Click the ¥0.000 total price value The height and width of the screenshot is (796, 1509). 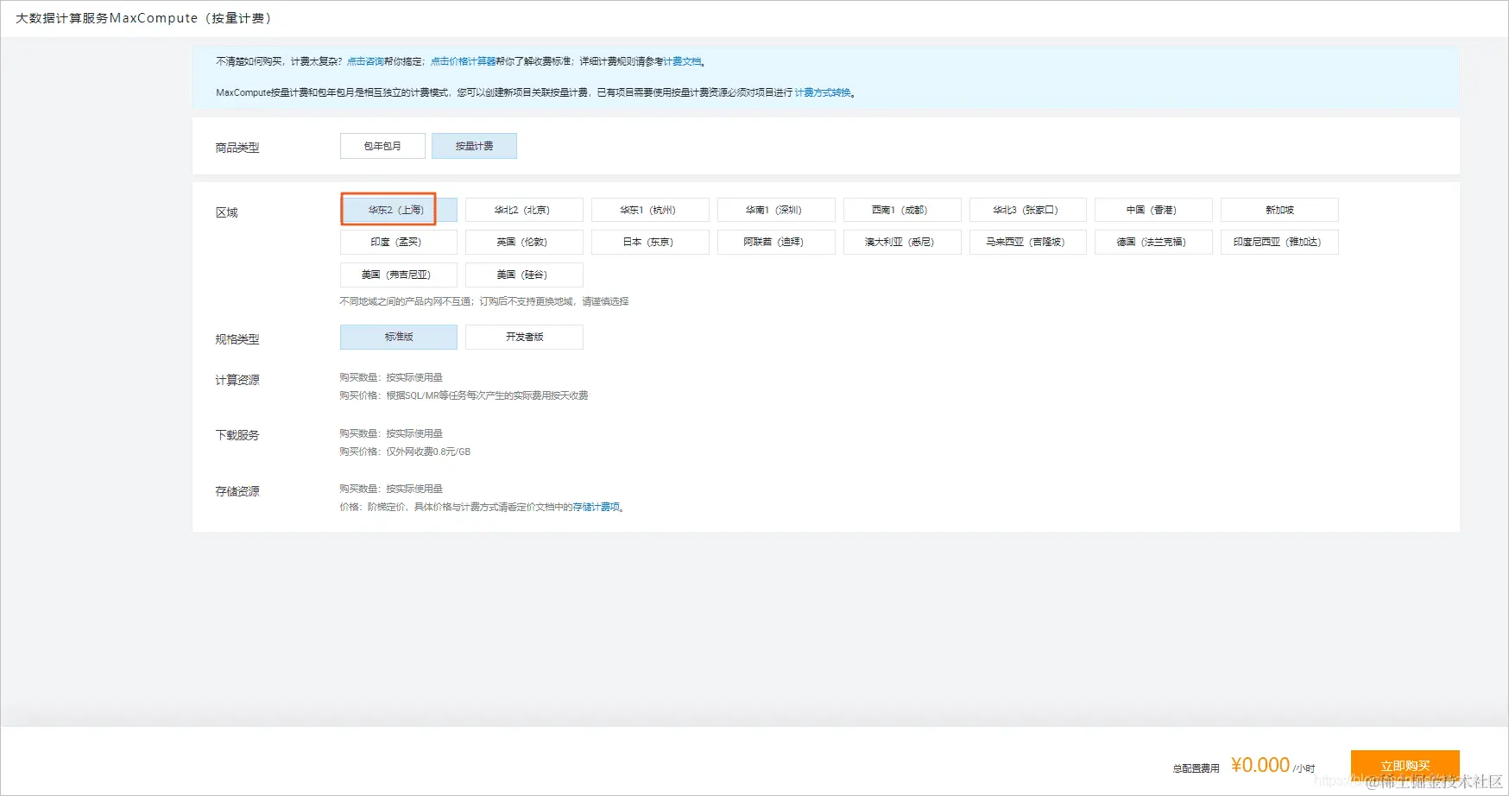pyautogui.click(x=1260, y=765)
